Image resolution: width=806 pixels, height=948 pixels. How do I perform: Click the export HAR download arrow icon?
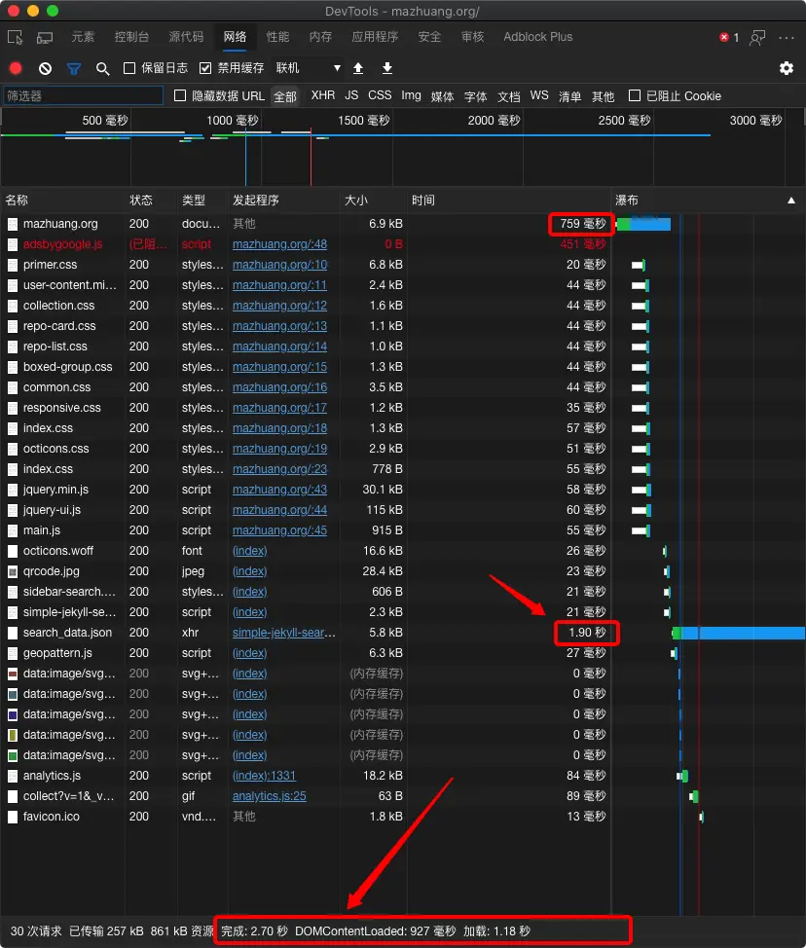click(385, 70)
